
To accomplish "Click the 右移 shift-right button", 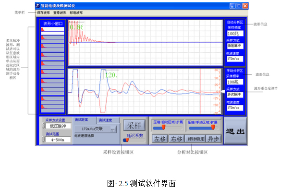I will [x=176, y=139].
